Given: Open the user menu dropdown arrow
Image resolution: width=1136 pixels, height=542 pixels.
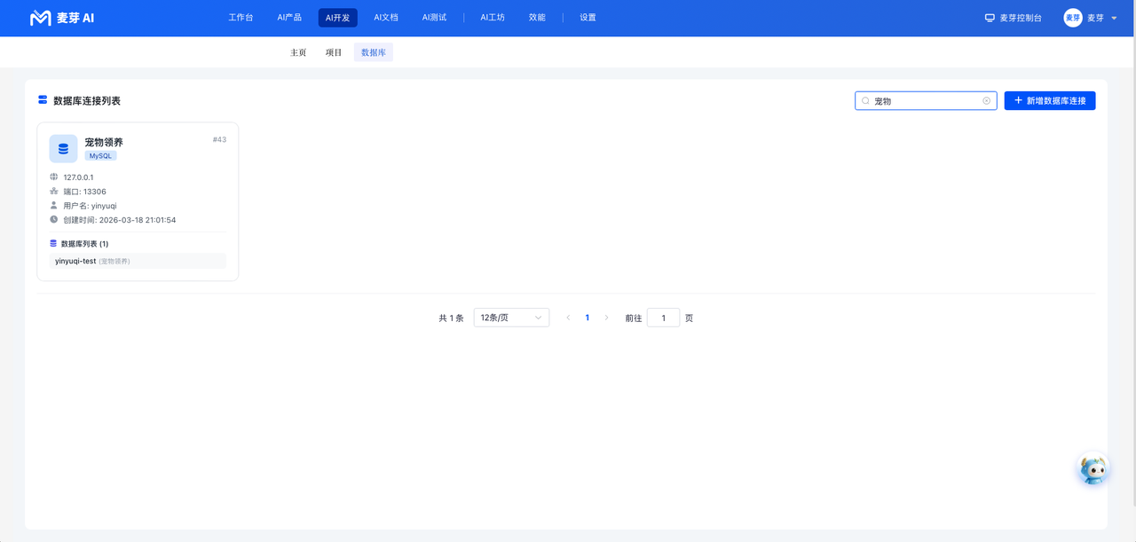Looking at the screenshot, I should [x=1114, y=18].
